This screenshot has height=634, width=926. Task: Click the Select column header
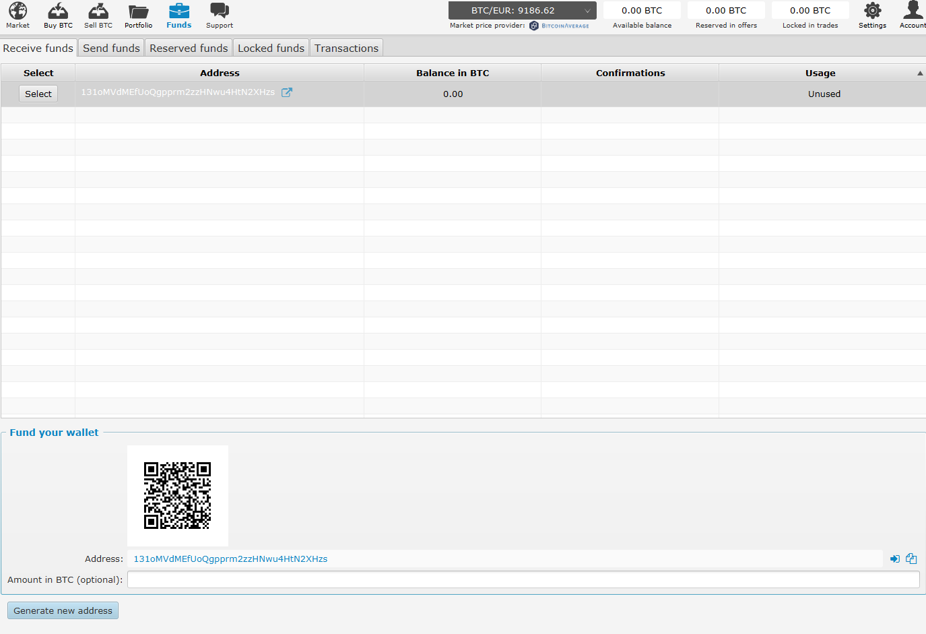(x=38, y=73)
